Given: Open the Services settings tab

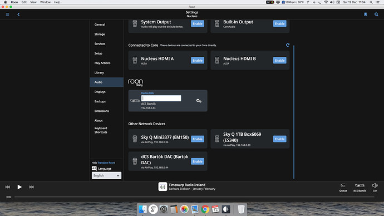Looking at the screenshot, I should pos(106,43).
